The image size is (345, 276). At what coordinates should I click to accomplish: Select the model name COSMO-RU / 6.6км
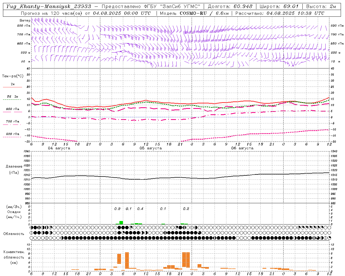204,13
